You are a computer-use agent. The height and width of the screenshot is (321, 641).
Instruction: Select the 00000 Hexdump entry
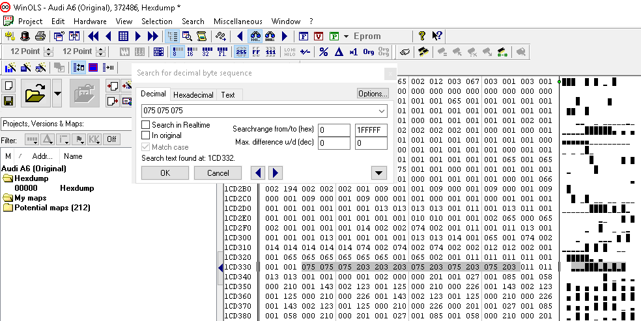pos(54,188)
